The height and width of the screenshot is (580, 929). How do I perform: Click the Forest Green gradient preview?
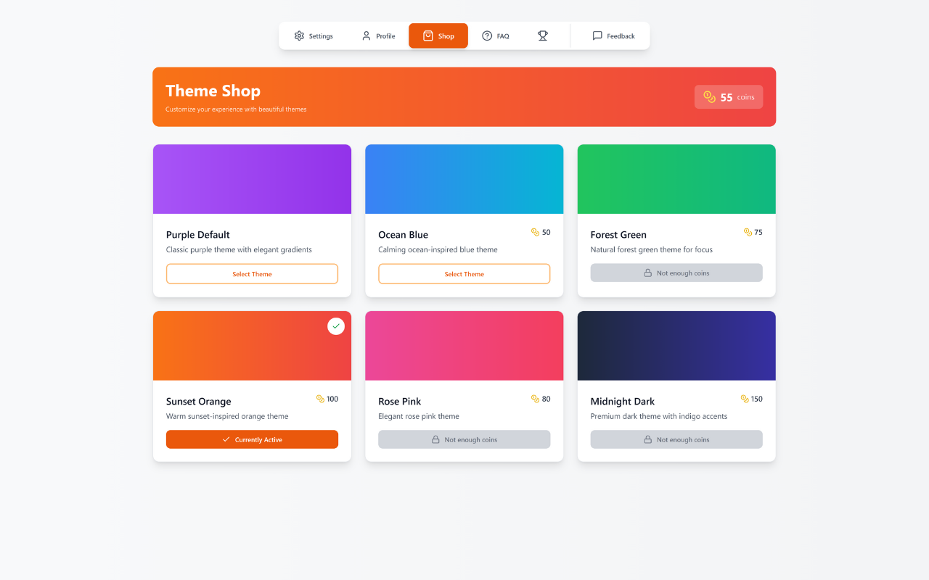[x=676, y=179]
